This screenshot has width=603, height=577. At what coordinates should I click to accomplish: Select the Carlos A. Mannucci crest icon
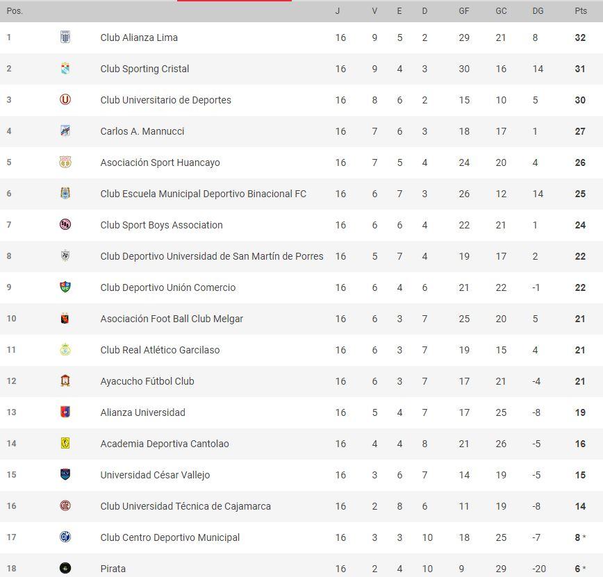coord(65,131)
